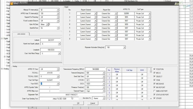The width and height of the screenshot is (193, 109).
Task: Collapse the Digital tree node behind the dialog
Action: click(2, 38)
